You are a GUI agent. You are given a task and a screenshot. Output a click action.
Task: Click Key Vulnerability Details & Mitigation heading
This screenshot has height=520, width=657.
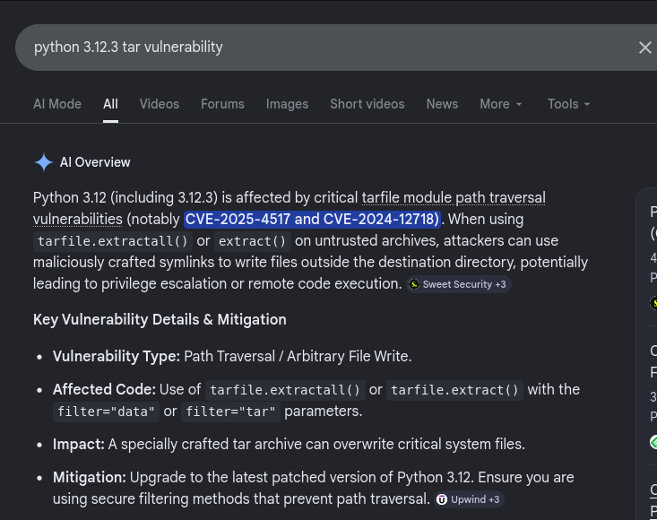(160, 320)
